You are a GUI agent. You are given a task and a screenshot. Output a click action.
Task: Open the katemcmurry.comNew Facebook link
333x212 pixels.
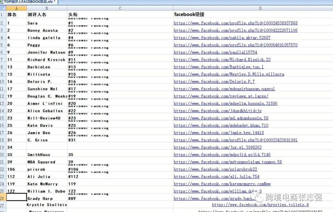[222, 184]
